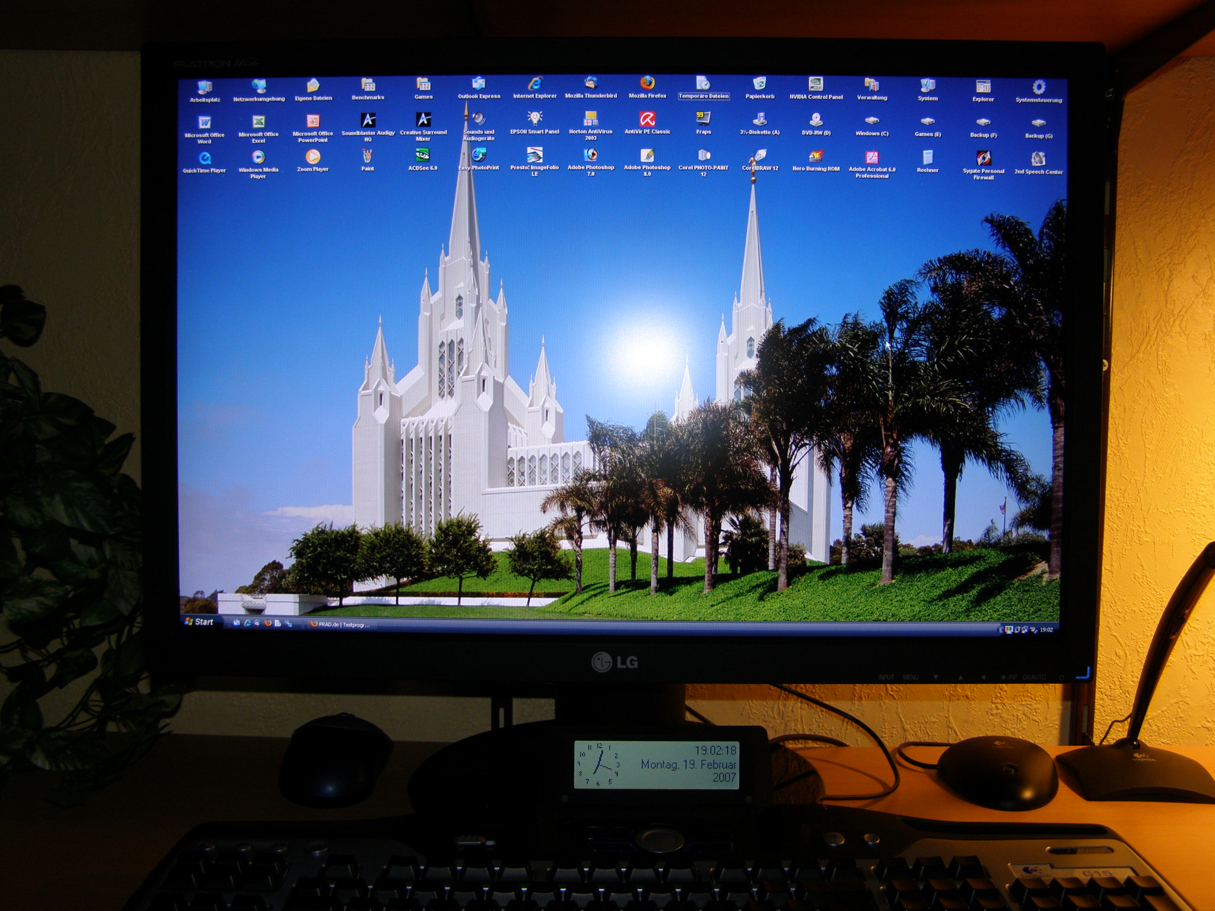Select the Systemsteuerung control panel icon
The width and height of the screenshot is (1215, 911).
[1038, 88]
